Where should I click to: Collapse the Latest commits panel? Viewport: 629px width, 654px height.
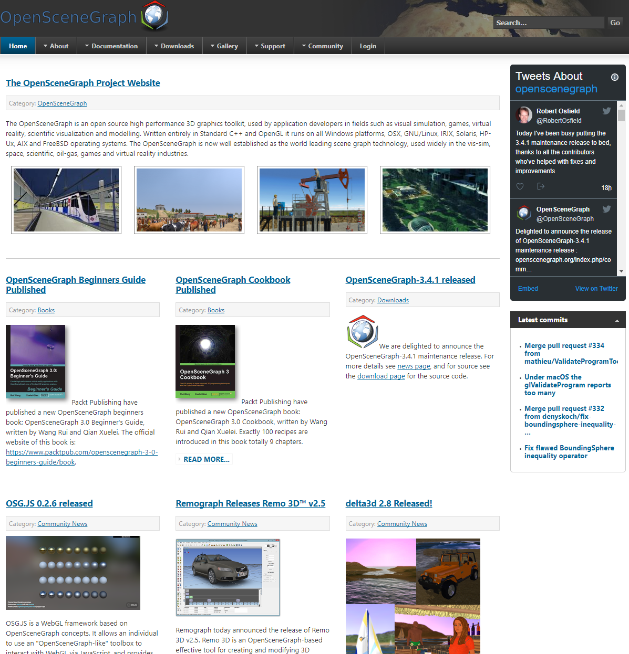click(x=617, y=321)
